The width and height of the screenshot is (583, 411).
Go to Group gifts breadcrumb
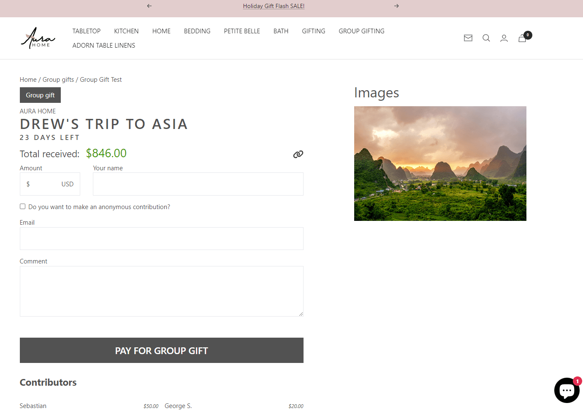pos(58,80)
